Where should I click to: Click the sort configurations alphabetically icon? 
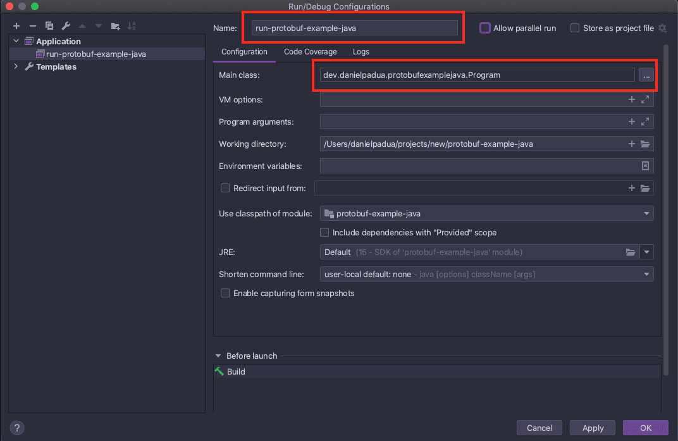pyautogui.click(x=132, y=26)
